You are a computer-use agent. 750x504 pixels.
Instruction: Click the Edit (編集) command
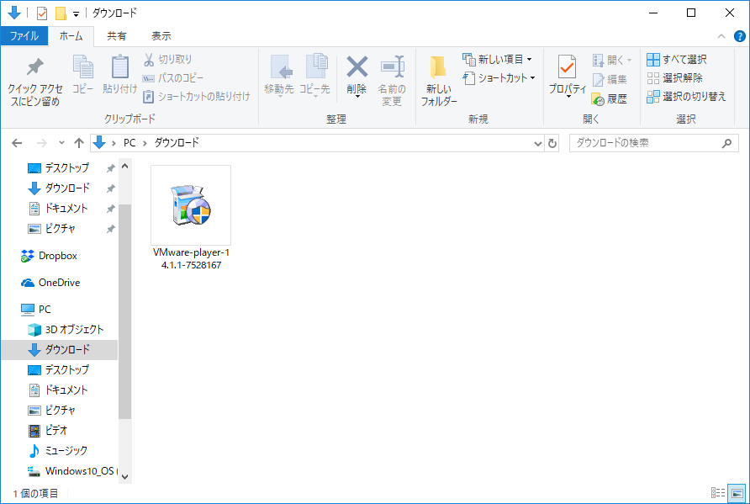610,79
